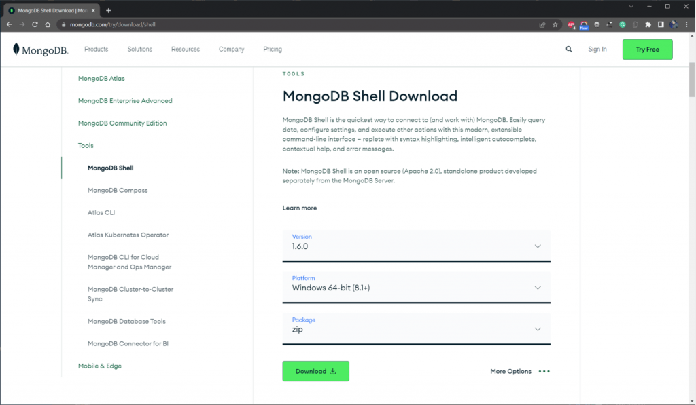Open the Chrome three-dot menu

tap(686, 25)
